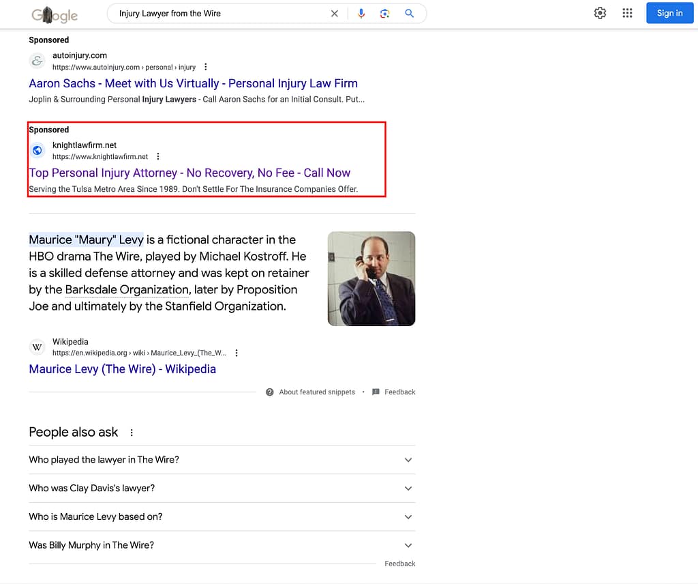This screenshot has height=584, width=698.
Task: Click About featured snippets
Action: (x=317, y=392)
